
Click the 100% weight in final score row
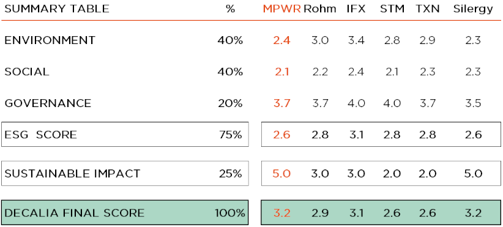(x=229, y=213)
